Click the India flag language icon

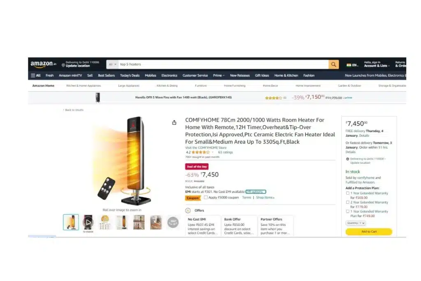coord(349,65)
